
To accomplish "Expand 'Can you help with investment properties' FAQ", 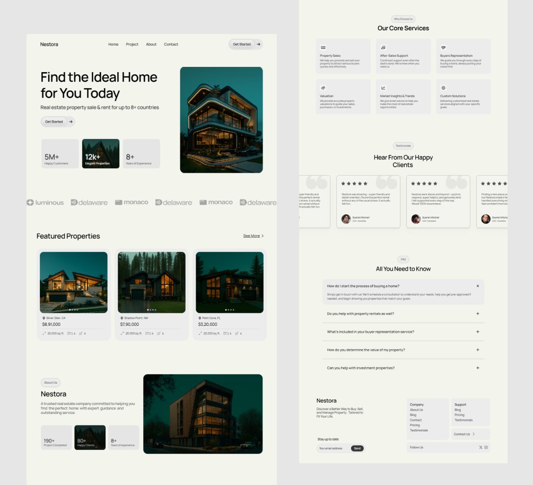I will click(478, 368).
